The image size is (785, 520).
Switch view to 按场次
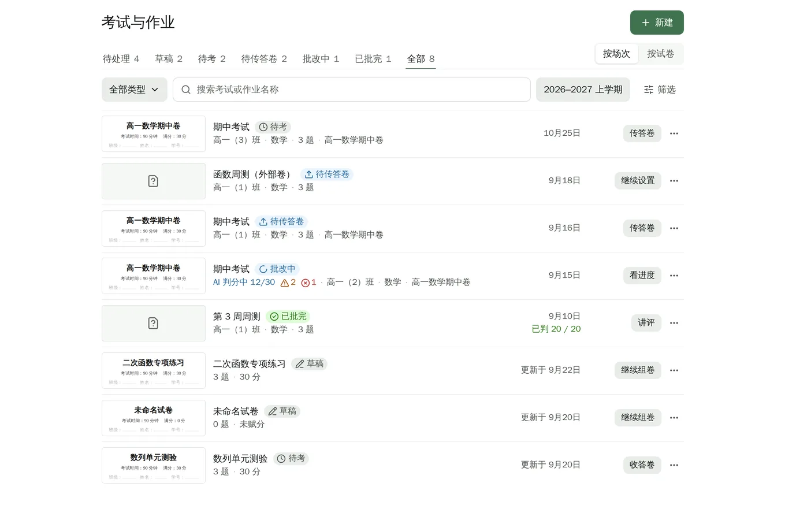click(x=616, y=54)
